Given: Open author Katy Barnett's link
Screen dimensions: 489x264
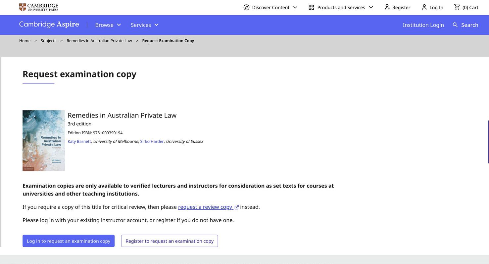Looking at the screenshot, I should tap(79, 141).
